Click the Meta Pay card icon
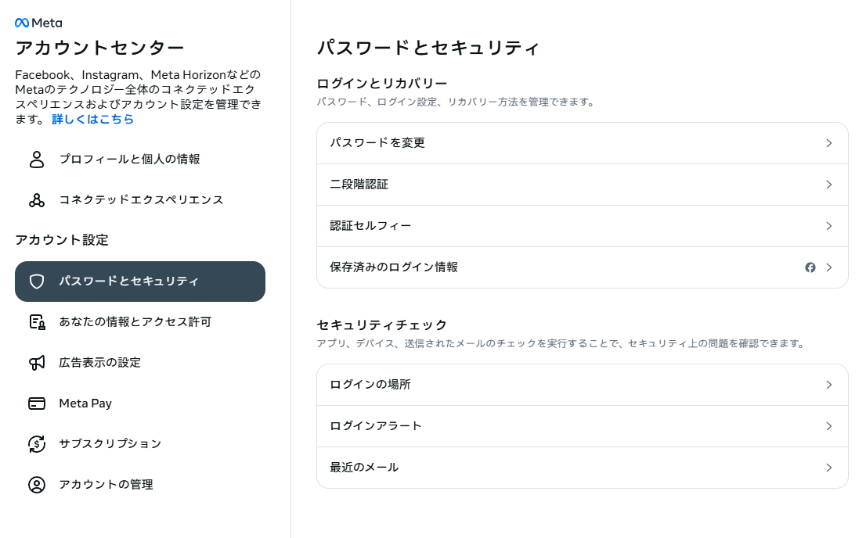This screenshot has width=866, height=538. coord(36,403)
